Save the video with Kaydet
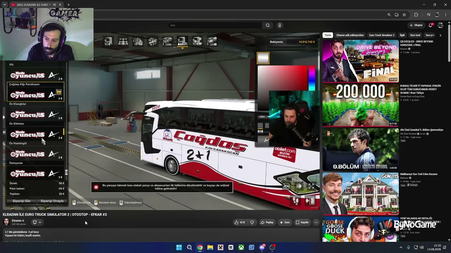Image resolution: width=451 pixels, height=253 pixels. (x=302, y=222)
